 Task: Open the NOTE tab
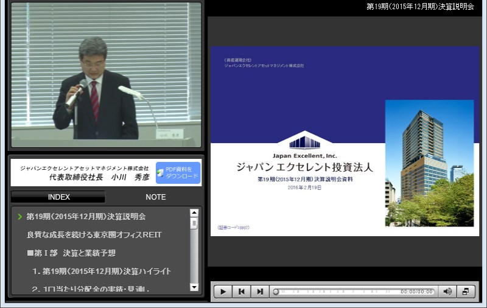(156, 197)
